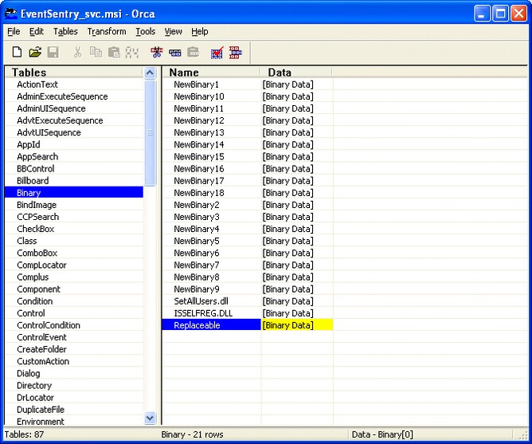Click the Orca title bar icon

pos(11,14)
